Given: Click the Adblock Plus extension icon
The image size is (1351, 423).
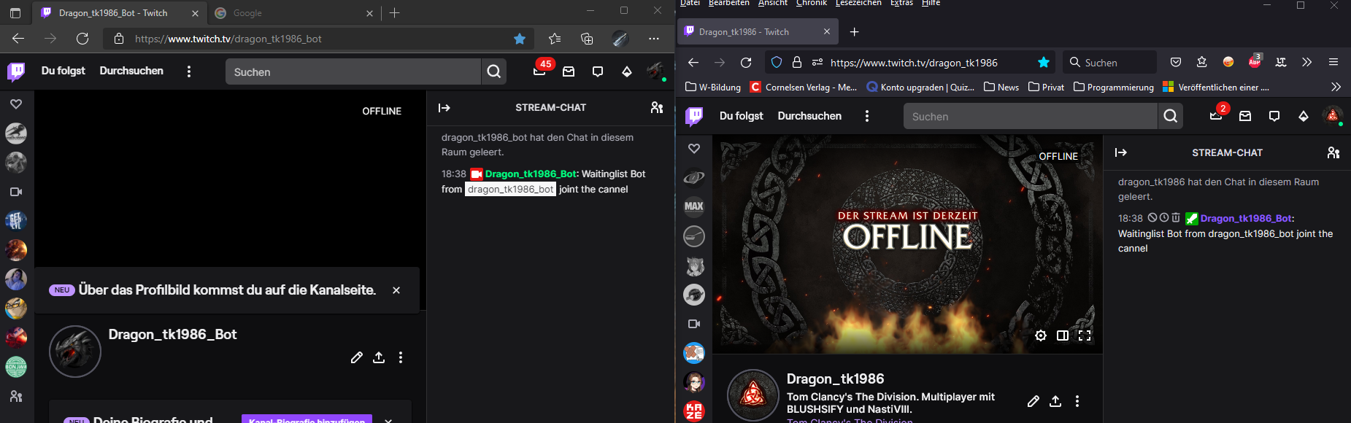Looking at the screenshot, I should coord(1255,63).
